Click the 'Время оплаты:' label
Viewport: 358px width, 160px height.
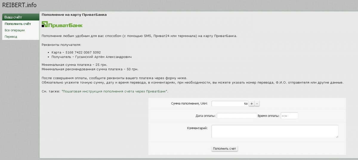(x=268, y=116)
